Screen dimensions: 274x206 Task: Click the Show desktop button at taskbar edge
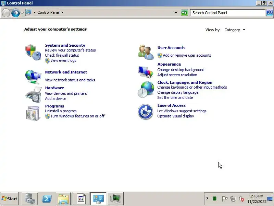click(270, 199)
